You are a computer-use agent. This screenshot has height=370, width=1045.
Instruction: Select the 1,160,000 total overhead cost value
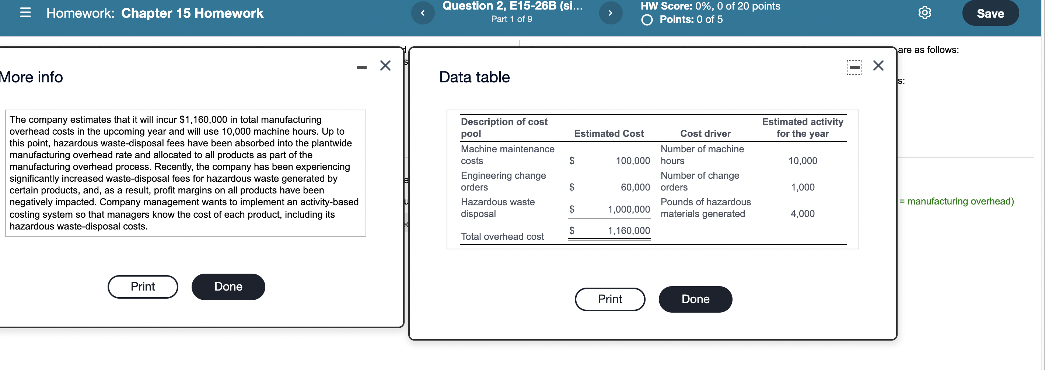[x=628, y=231]
